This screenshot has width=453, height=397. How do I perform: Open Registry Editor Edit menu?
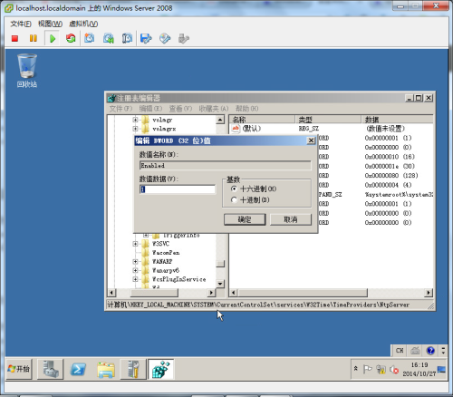click(x=150, y=109)
